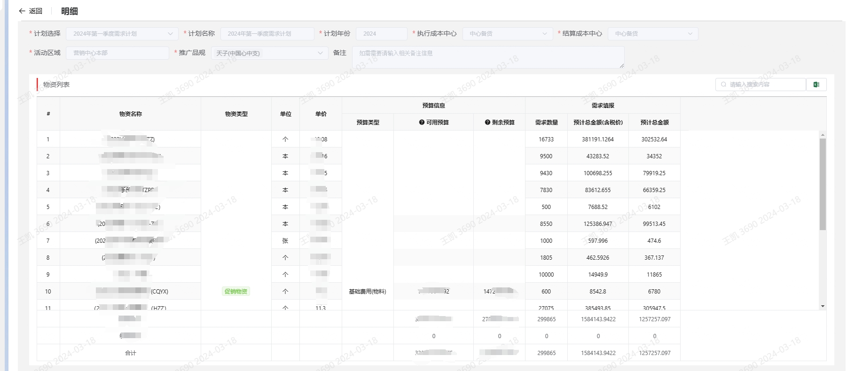855x371 pixels.
Task: Click the 促销物资 green tag
Action: (x=236, y=292)
